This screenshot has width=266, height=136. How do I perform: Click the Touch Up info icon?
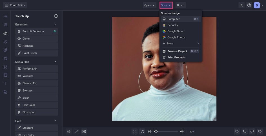pos(56,16)
